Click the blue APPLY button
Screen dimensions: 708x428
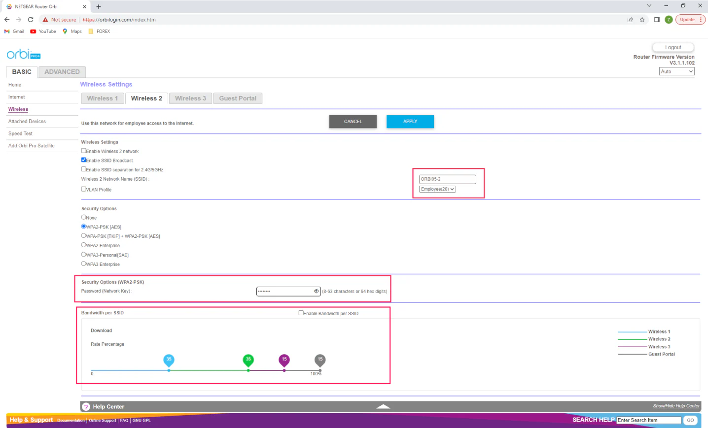(x=410, y=122)
